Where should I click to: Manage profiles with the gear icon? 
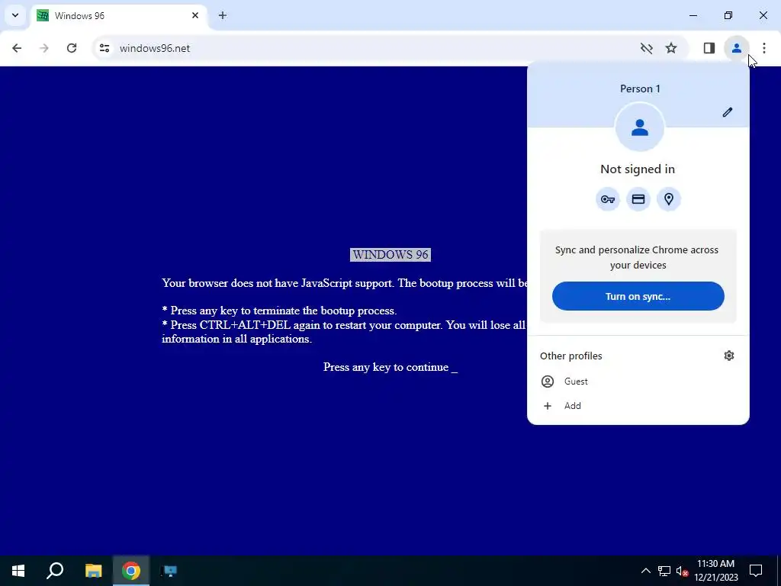click(729, 356)
